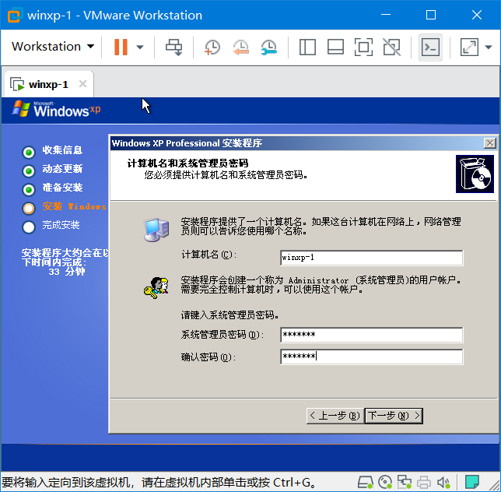501x492 pixels.
Task: Pause the virtual machine
Action: pos(121,47)
